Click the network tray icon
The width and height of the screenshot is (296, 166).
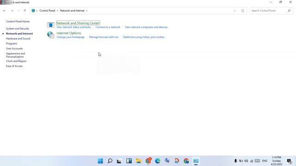click(252, 161)
